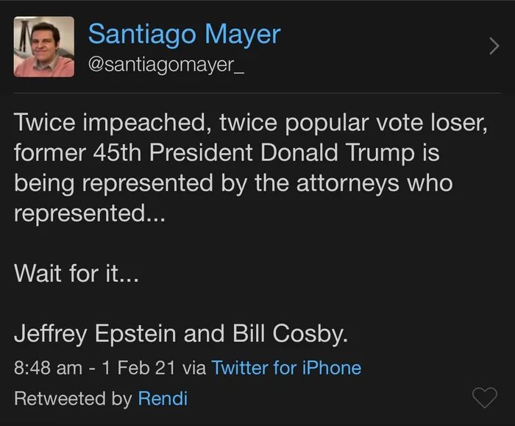Select the 'being represented by the attorneys' line
This screenshot has height=426, width=515.
(x=233, y=184)
